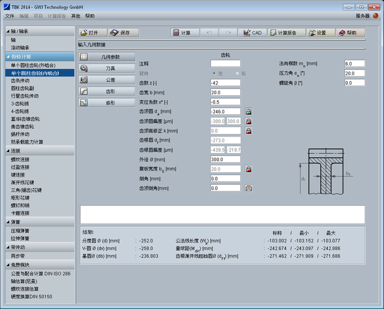Toggle the lock next to 腹板宽度 field

pos(248,169)
